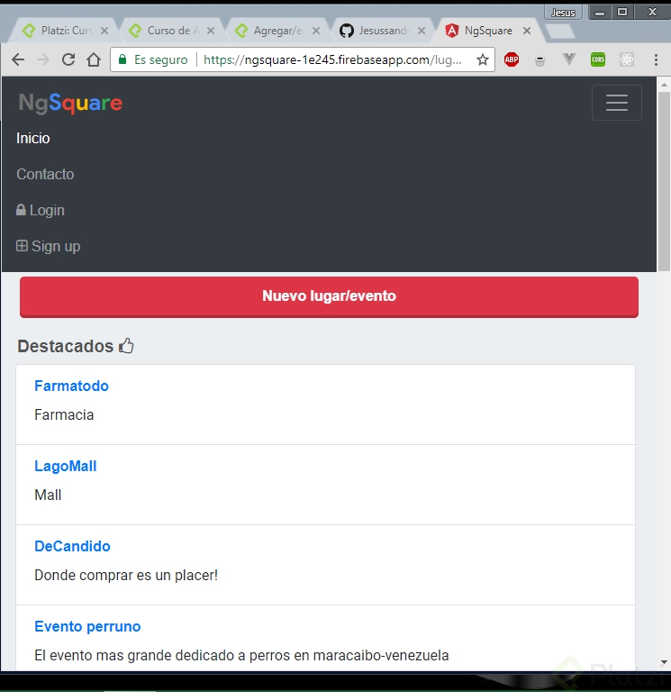Click the thumbs-up icon beside Destacados

[126, 346]
